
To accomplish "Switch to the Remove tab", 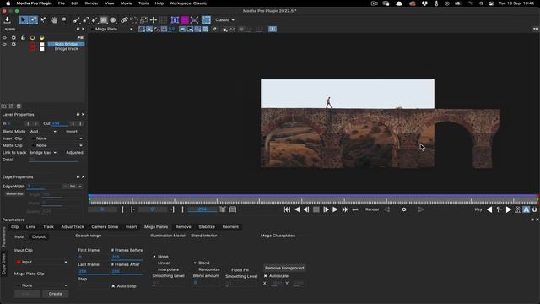I will click(x=183, y=227).
